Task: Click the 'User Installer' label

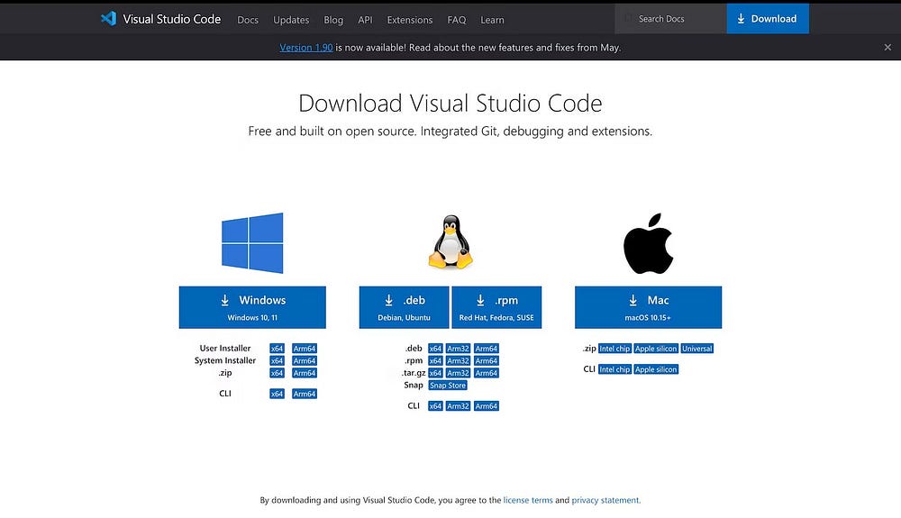Action: click(225, 348)
